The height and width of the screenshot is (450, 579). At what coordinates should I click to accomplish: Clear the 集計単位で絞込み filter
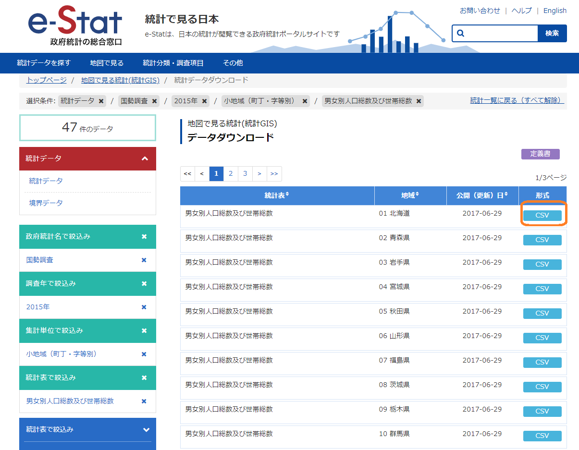point(144,330)
